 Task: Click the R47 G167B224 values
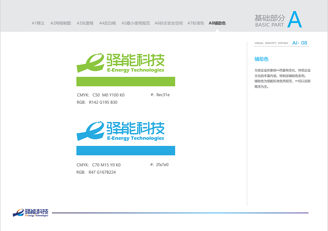102,172
